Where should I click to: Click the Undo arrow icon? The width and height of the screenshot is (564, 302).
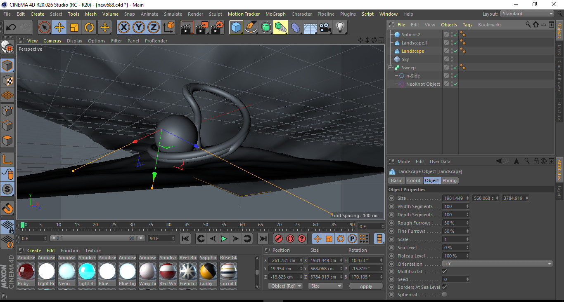pyautogui.click(x=11, y=28)
